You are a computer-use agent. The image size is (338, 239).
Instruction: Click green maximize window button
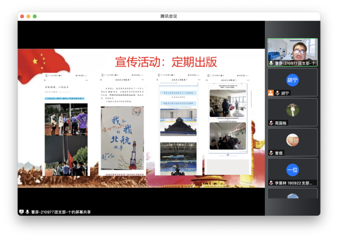pyautogui.click(x=35, y=16)
